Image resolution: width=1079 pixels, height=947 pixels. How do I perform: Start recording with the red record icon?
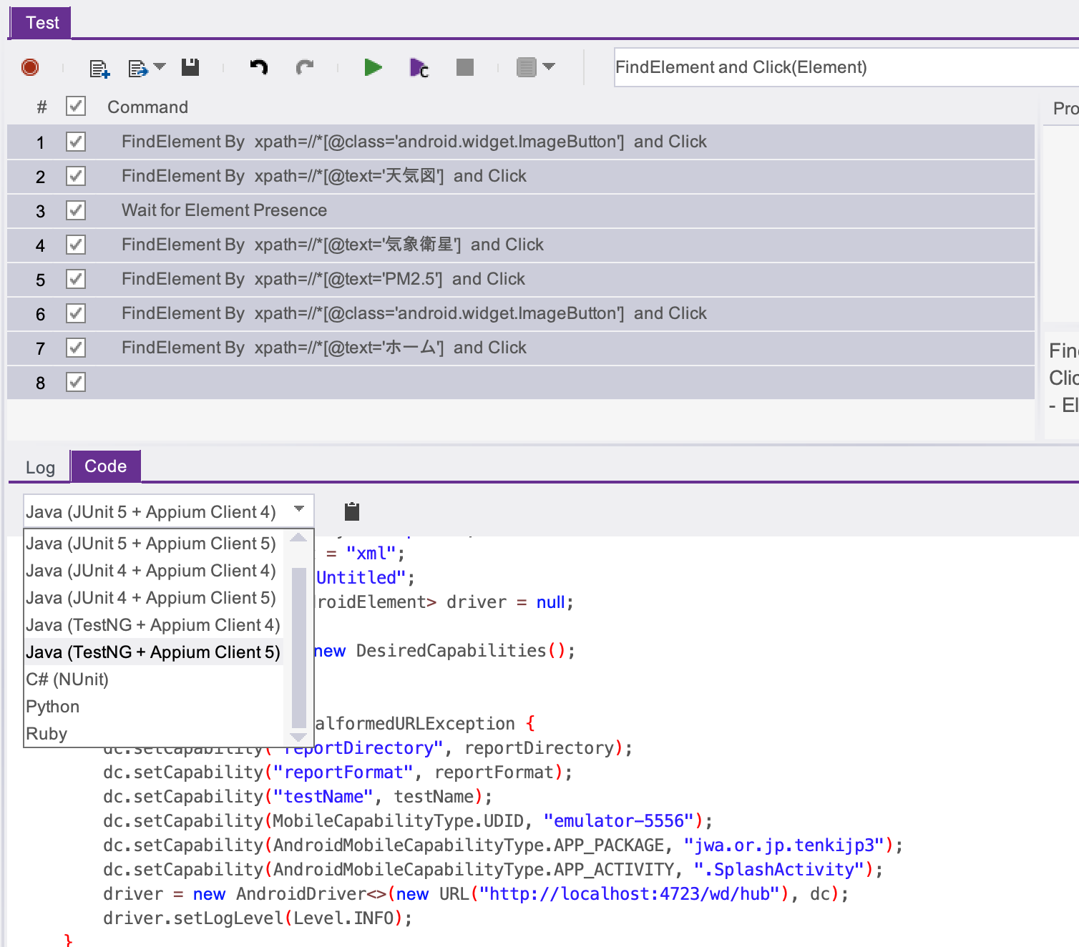[x=30, y=67]
